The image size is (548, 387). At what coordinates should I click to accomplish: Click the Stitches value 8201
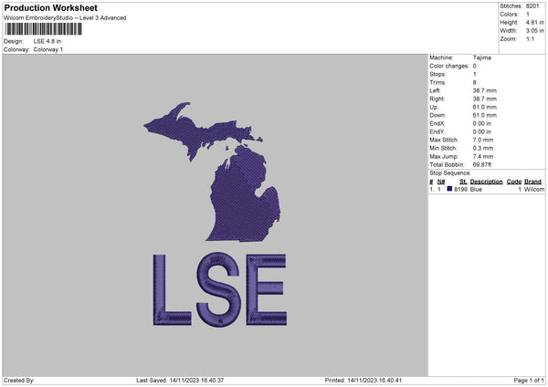click(x=532, y=6)
